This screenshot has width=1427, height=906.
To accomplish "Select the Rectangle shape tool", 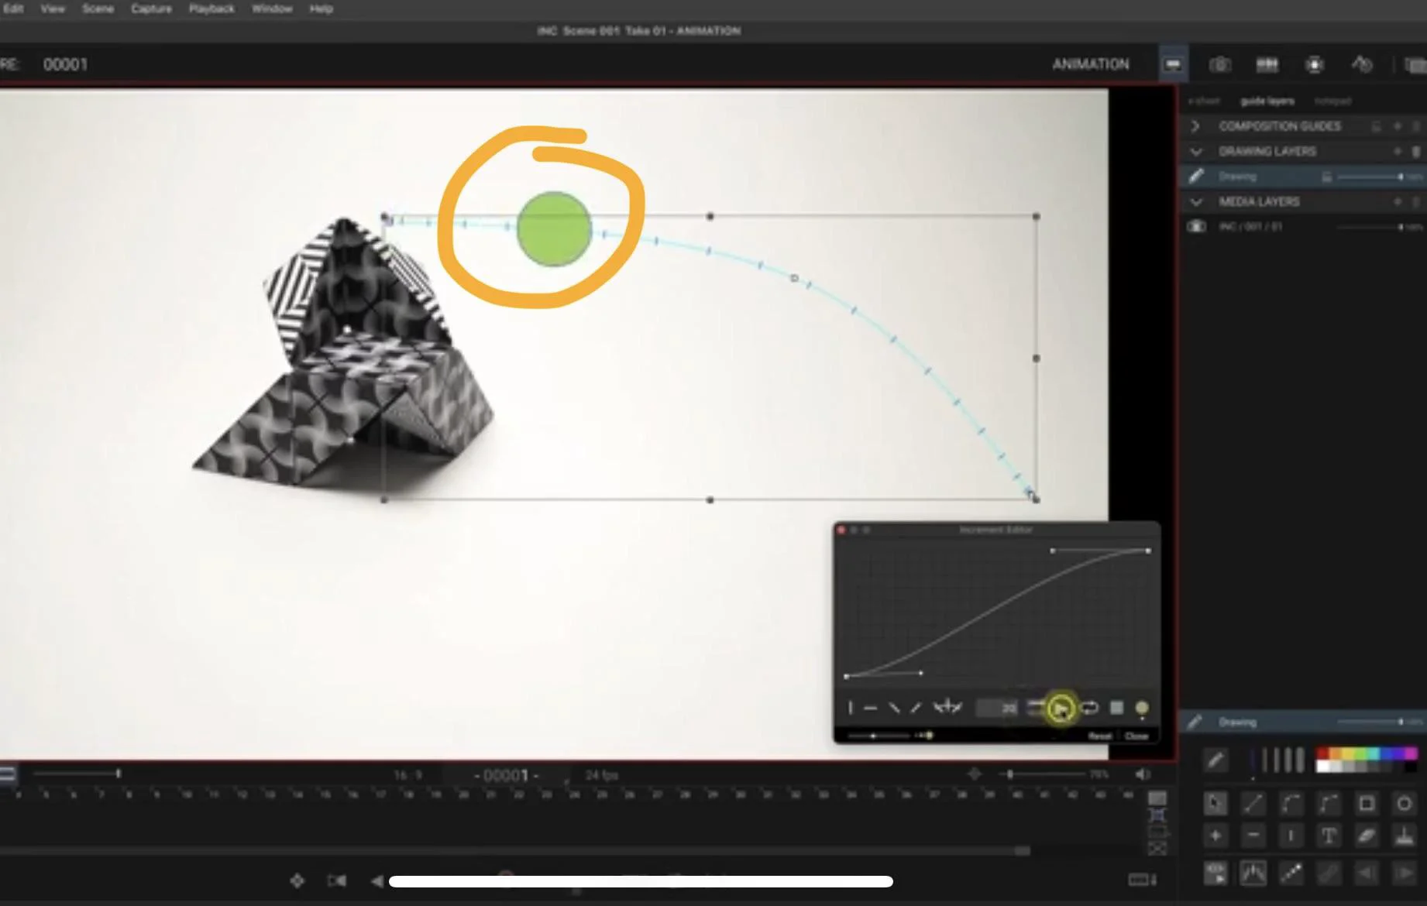I will point(1367,804).
